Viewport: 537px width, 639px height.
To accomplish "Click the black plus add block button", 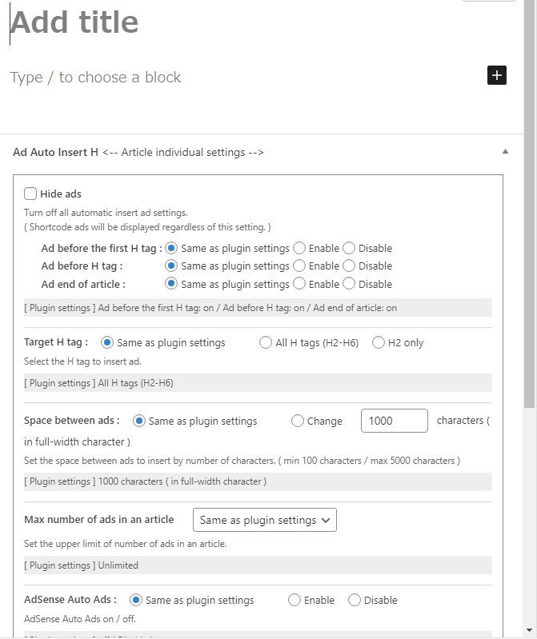I will point(497,75).
